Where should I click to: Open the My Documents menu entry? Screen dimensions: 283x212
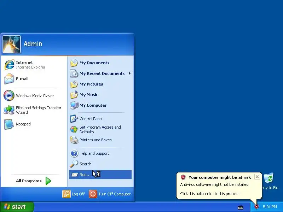(100, 63)
